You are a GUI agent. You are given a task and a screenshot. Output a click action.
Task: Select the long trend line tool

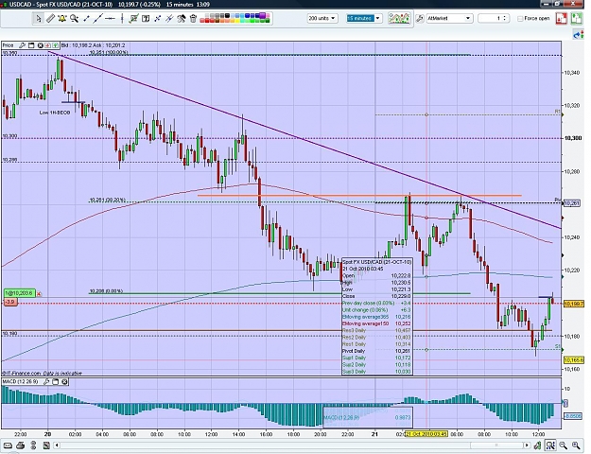98,18
